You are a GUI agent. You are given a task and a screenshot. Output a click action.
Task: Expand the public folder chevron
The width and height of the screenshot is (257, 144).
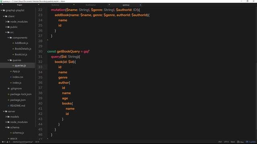click(x=6, y=27)
